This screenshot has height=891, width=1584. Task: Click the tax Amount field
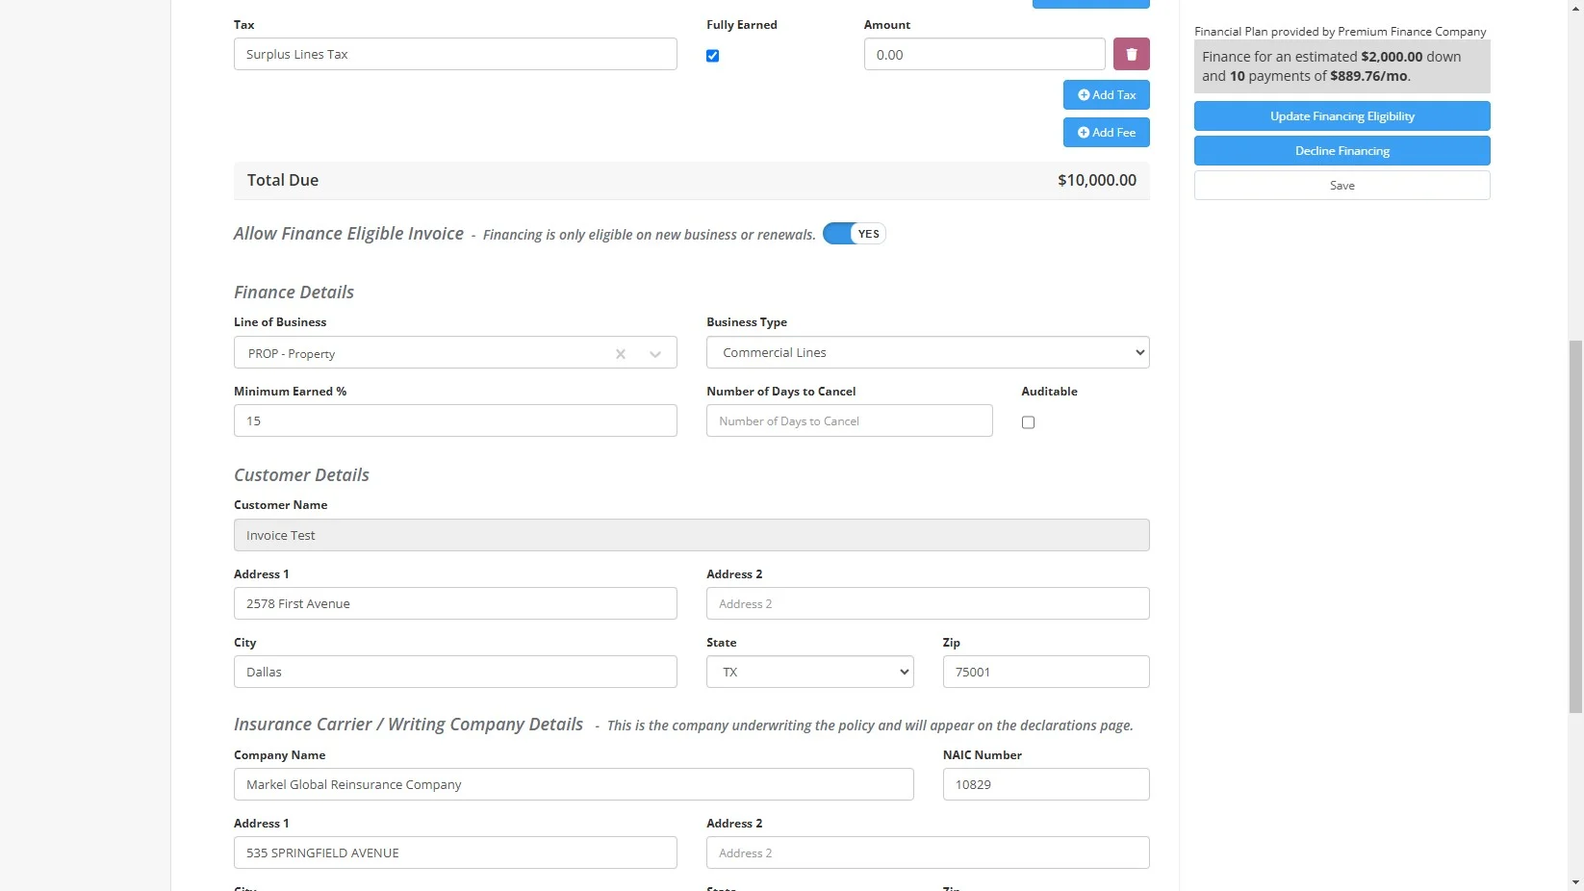(x=984, y=54)
